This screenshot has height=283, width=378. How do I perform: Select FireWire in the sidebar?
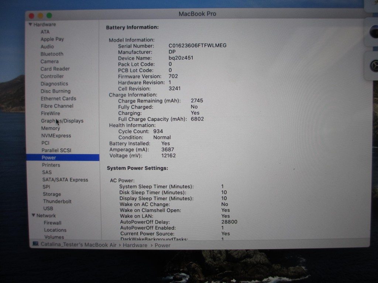[50, 113]
